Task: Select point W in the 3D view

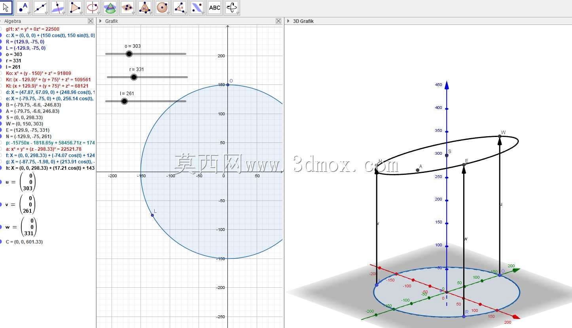Action: (500, 136)
